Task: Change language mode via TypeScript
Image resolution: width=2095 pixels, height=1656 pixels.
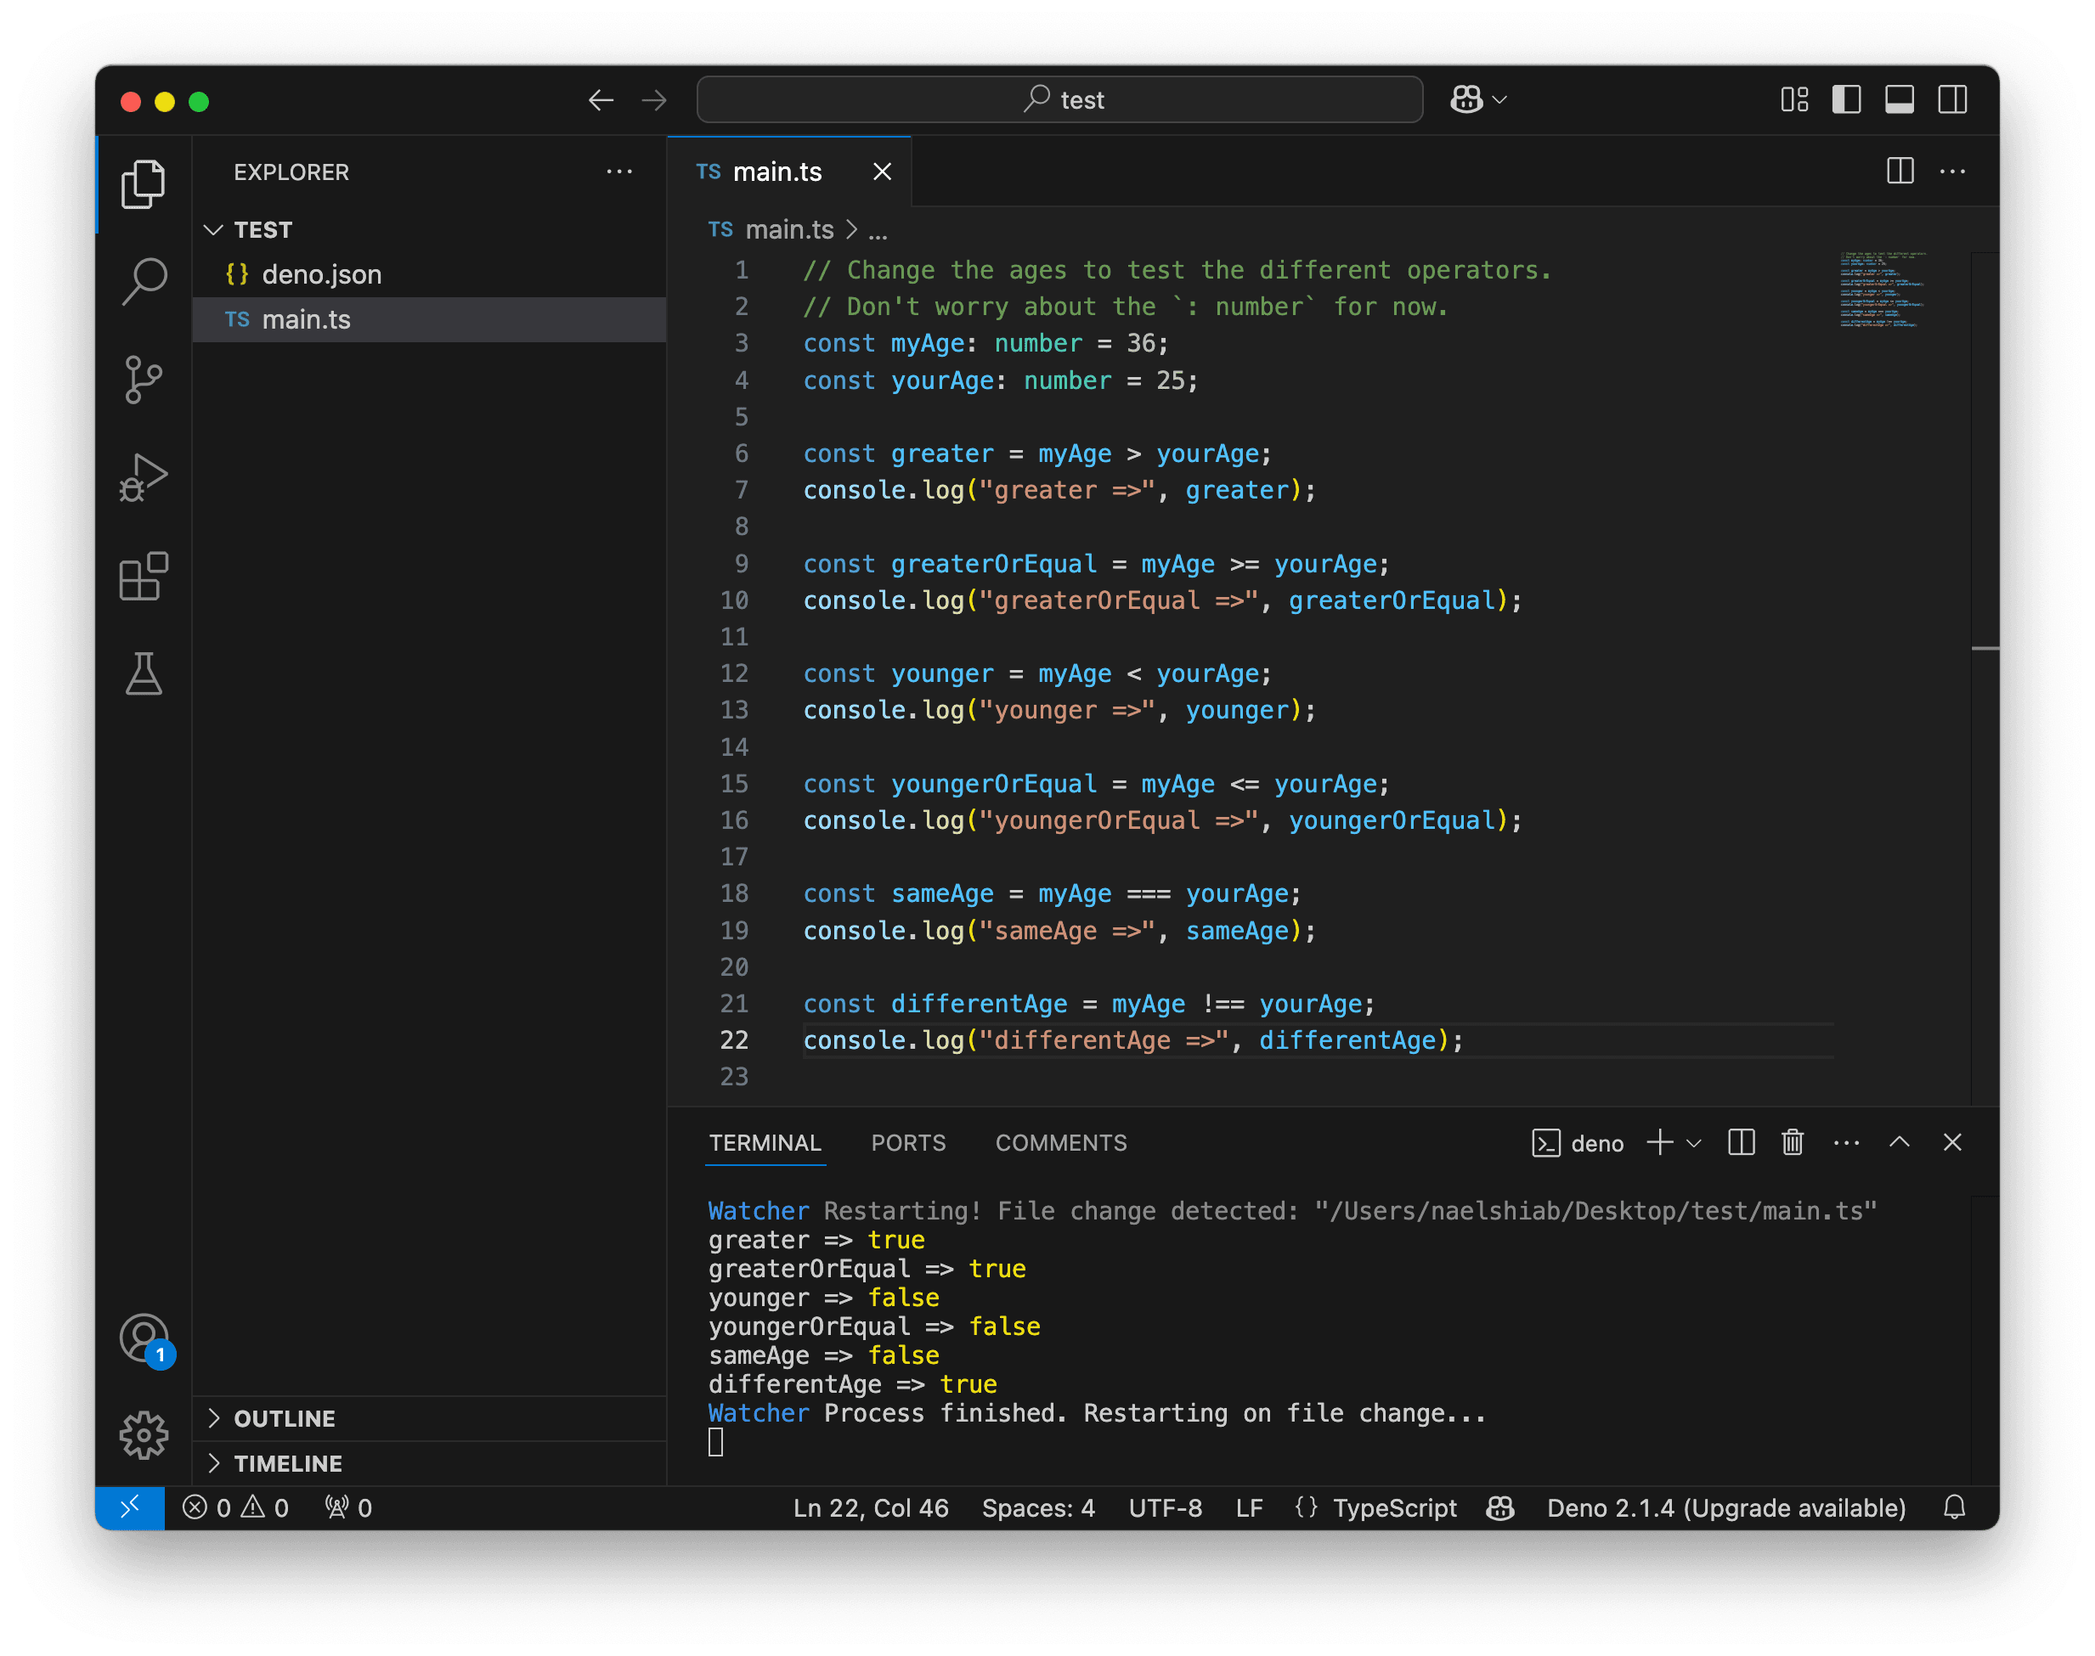Action: (1394, 1507)
